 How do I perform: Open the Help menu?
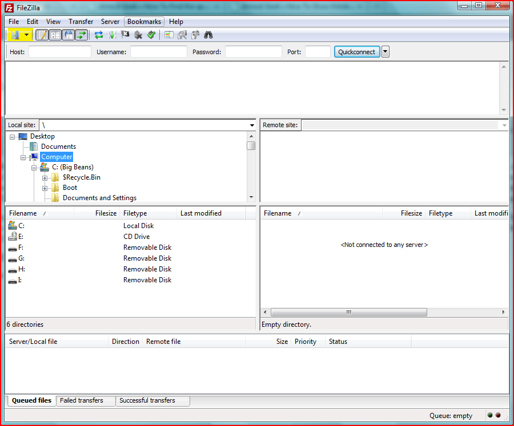[176, 22]
